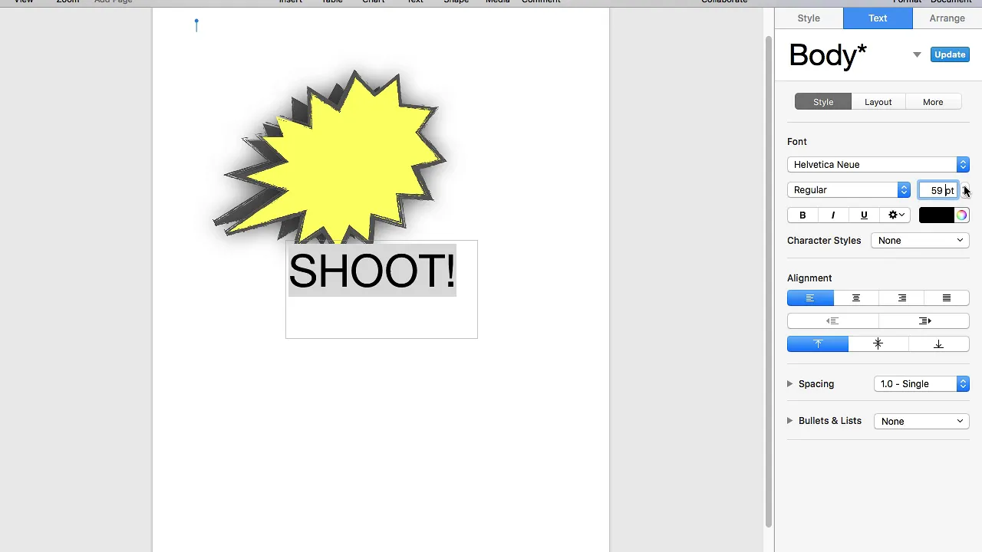Image resolution: width=982 pixels, height=552 pixels.
Task: Select the Style segment under Body
Action: point(823,102)
